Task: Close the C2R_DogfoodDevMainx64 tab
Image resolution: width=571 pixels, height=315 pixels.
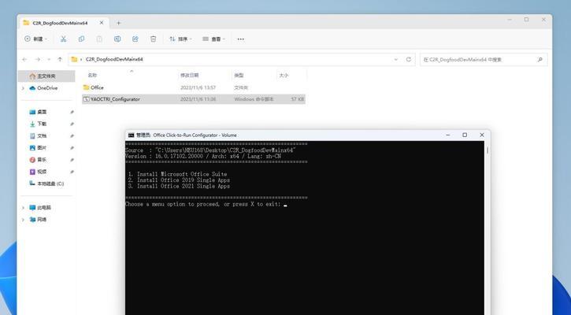Action: coord(102,23)
